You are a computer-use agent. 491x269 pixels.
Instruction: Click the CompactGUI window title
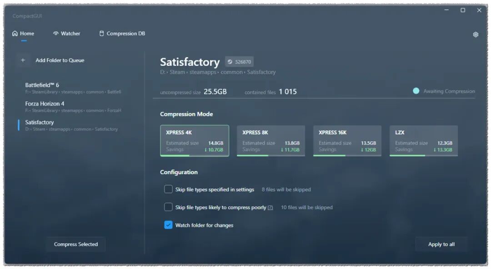pos(27,16)
